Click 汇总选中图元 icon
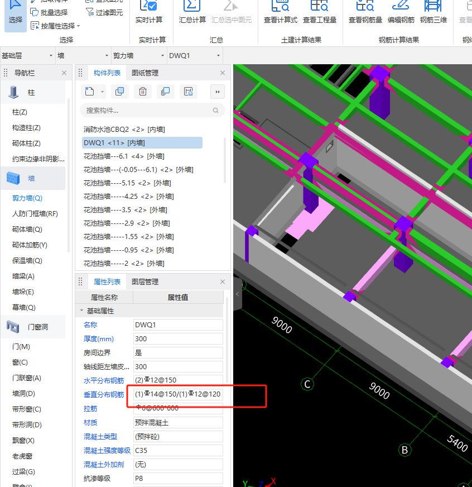Image resolution: width=472 pixels, height=487 pixels. 231,12
